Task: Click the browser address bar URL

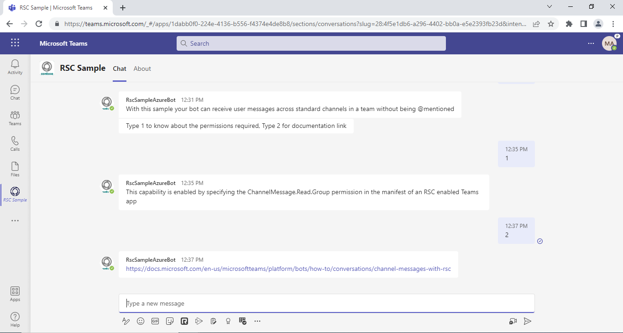Action: pyautogui.click(x=295, y=24)
